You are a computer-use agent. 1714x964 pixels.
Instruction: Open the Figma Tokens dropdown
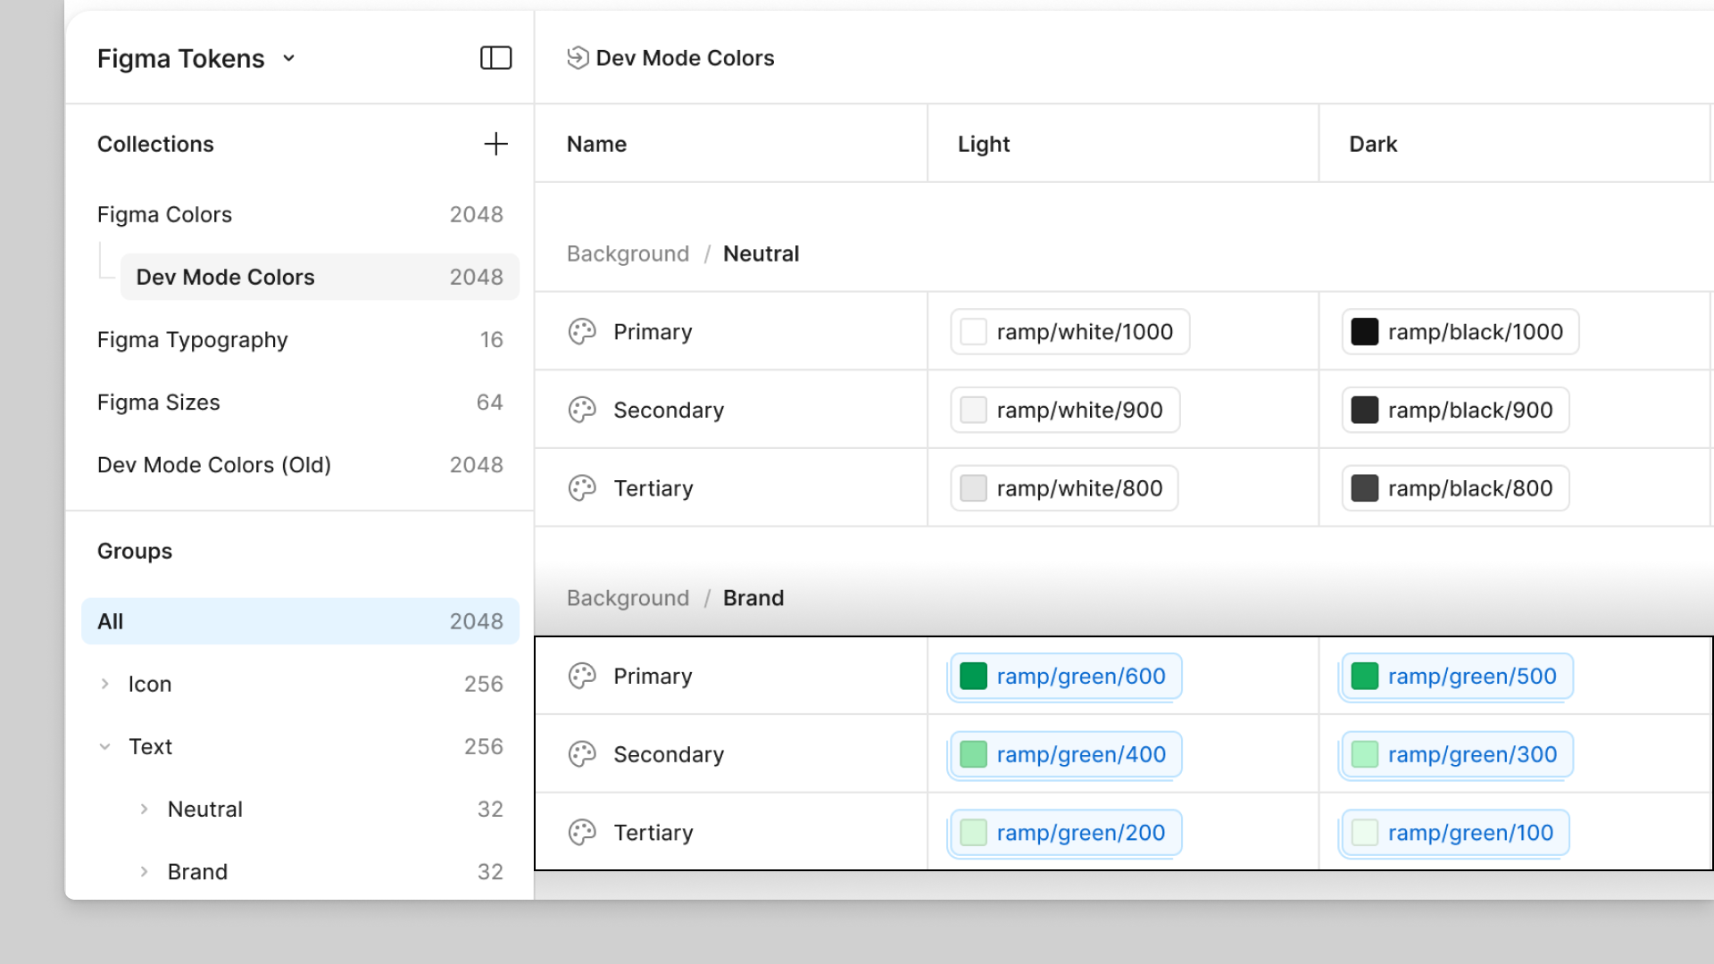pyautogui.click(x=288, y=59)
